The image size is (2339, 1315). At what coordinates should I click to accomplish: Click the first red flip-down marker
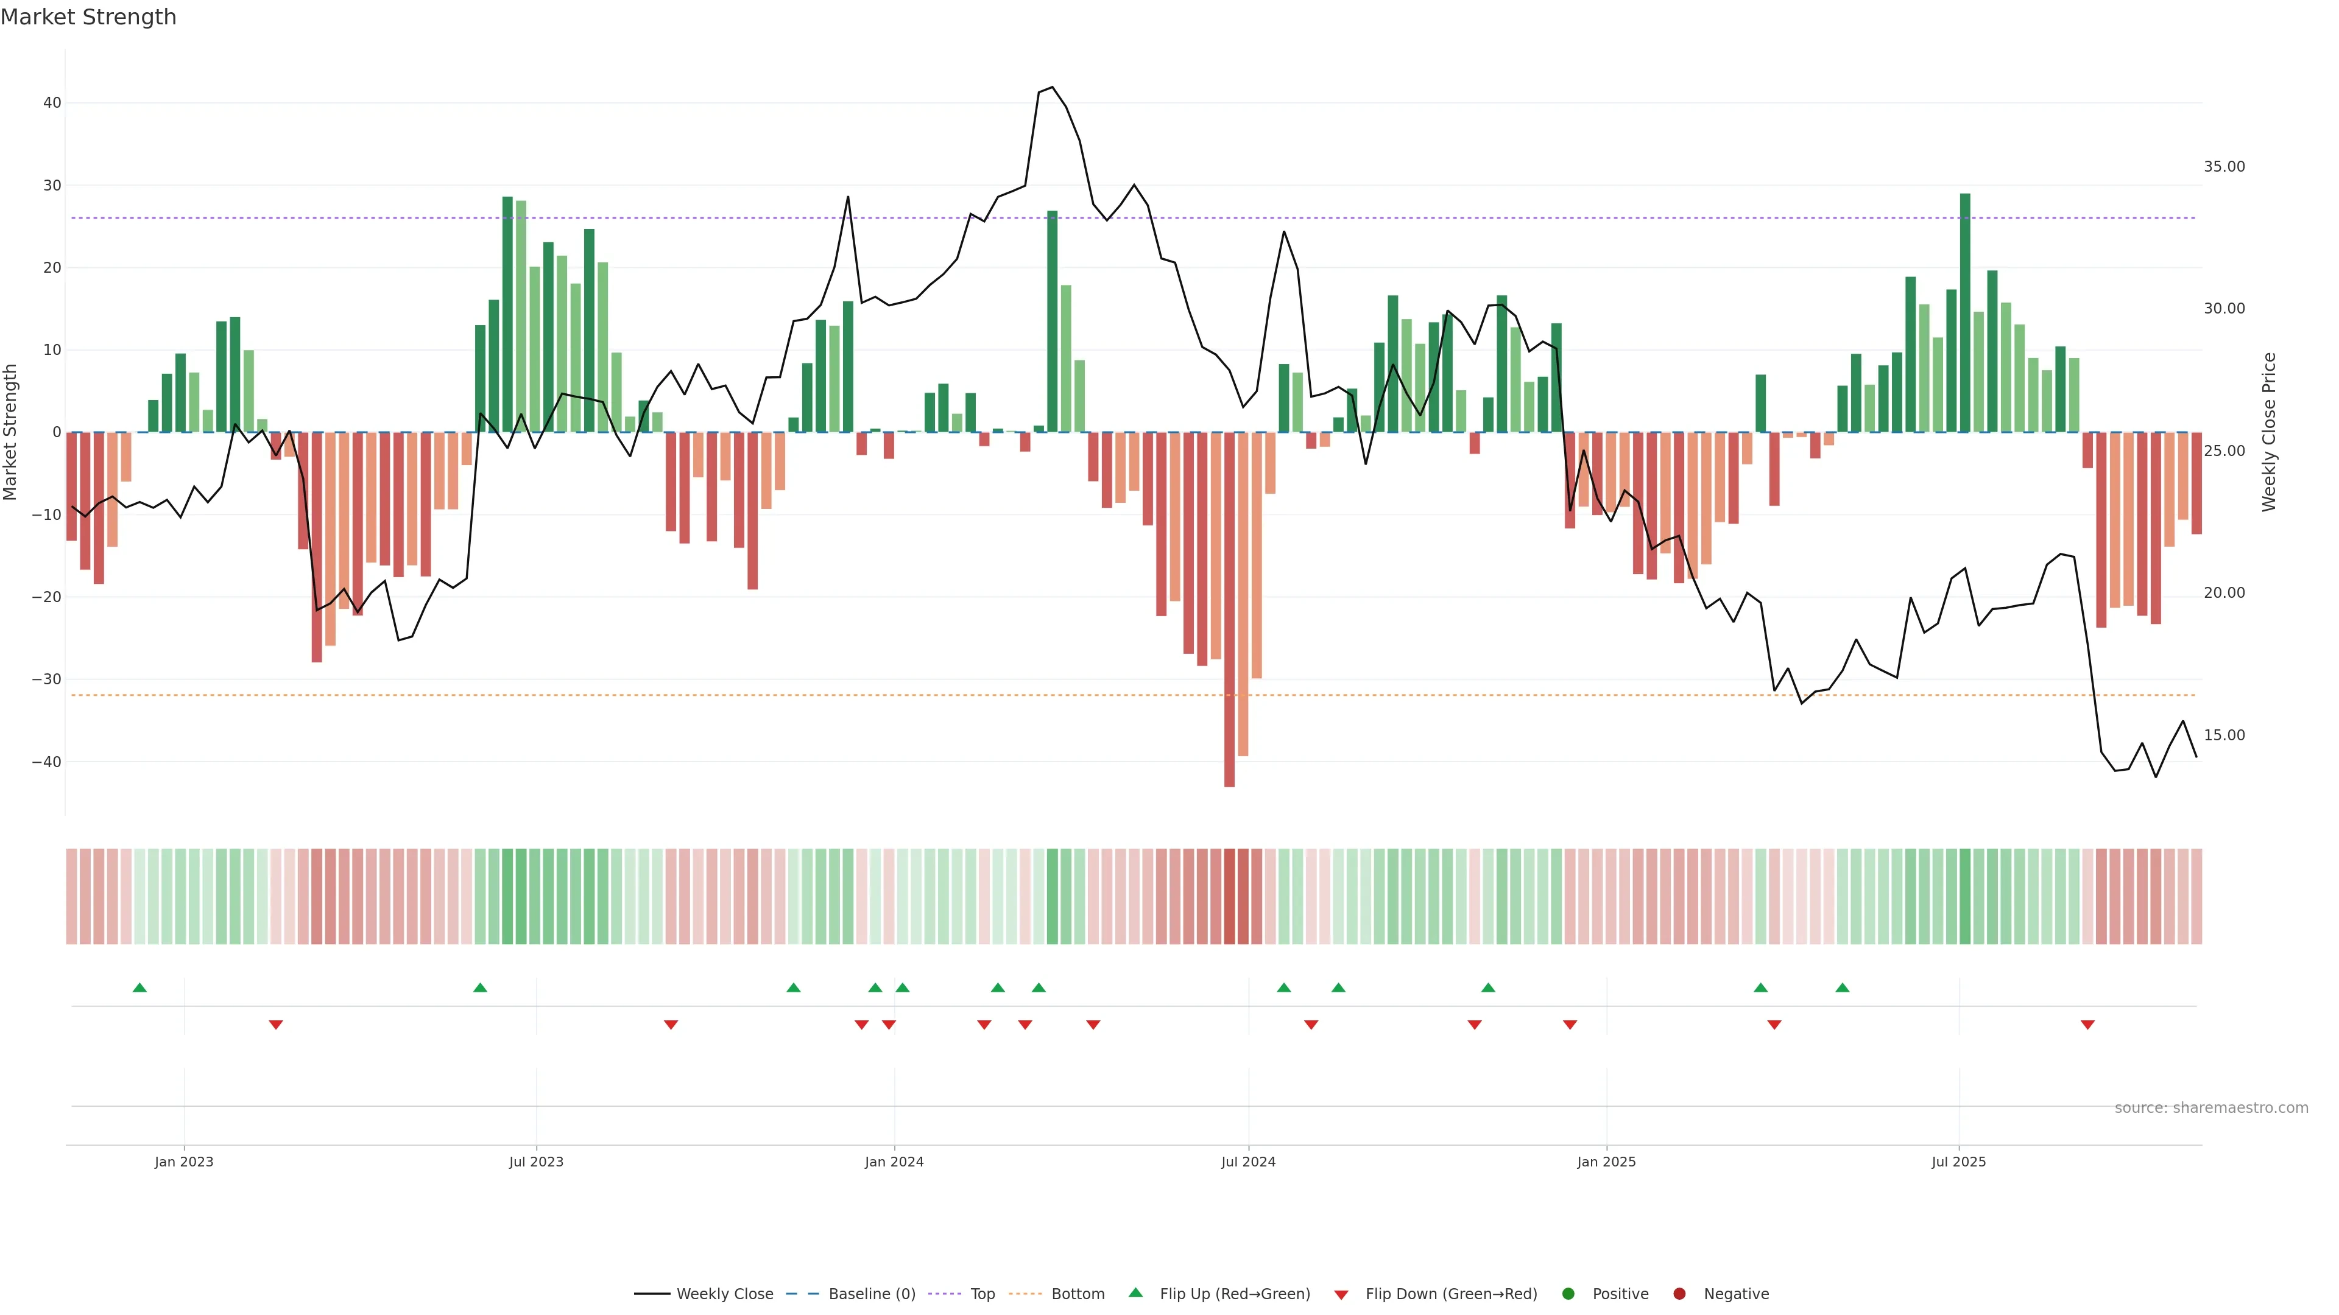276,1025
